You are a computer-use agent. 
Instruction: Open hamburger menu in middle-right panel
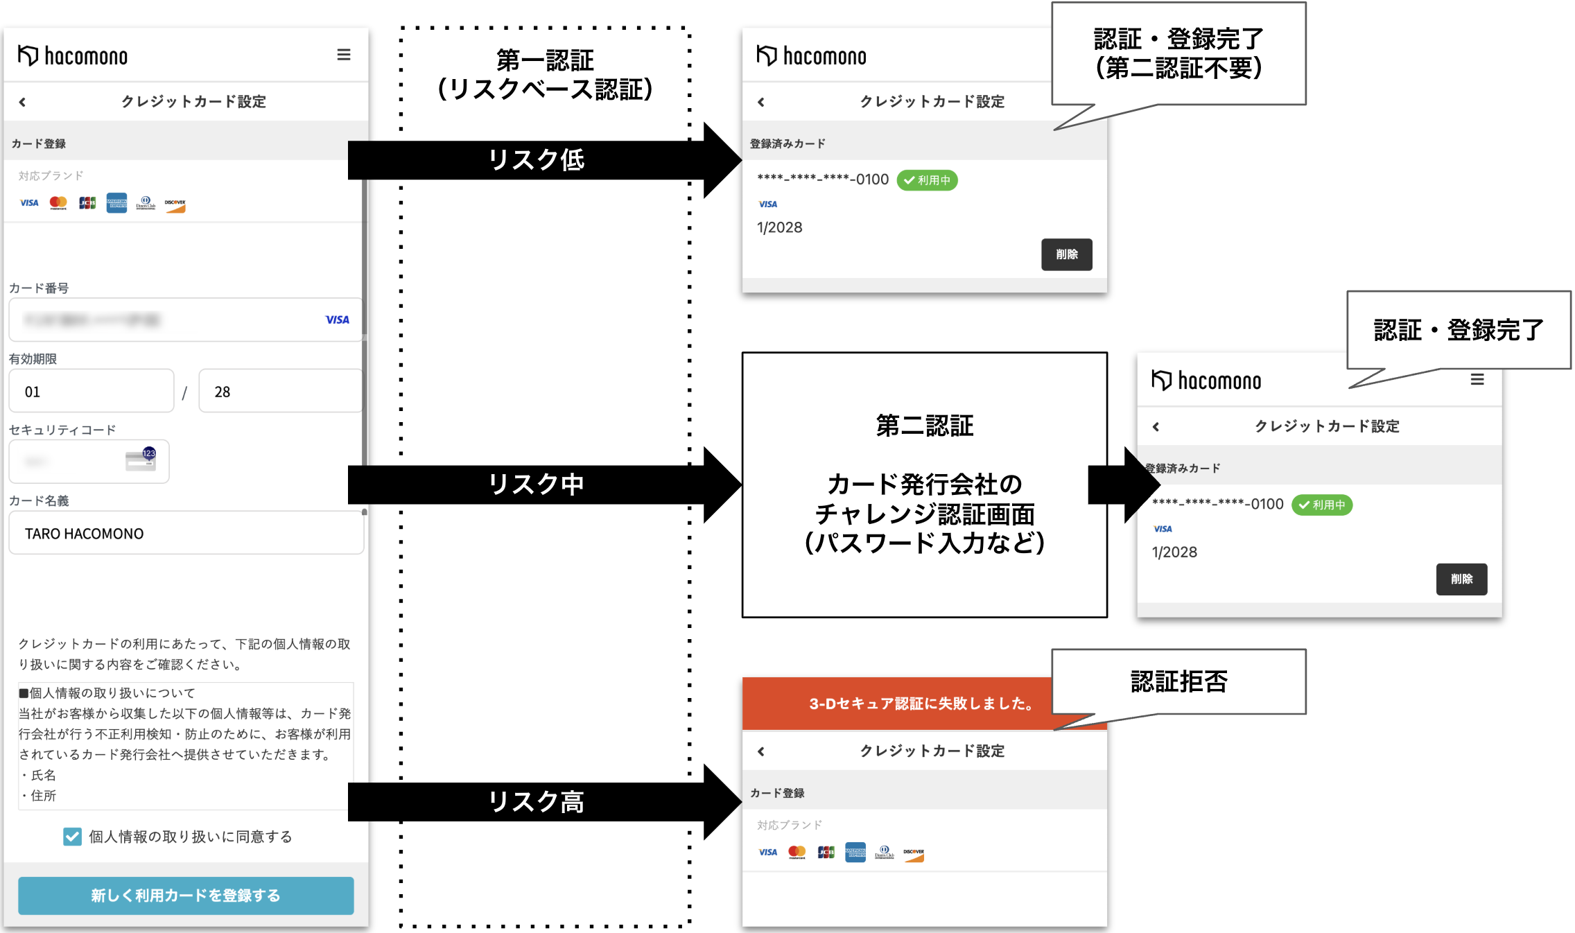pyautogui.click(x=1477, y=379)
